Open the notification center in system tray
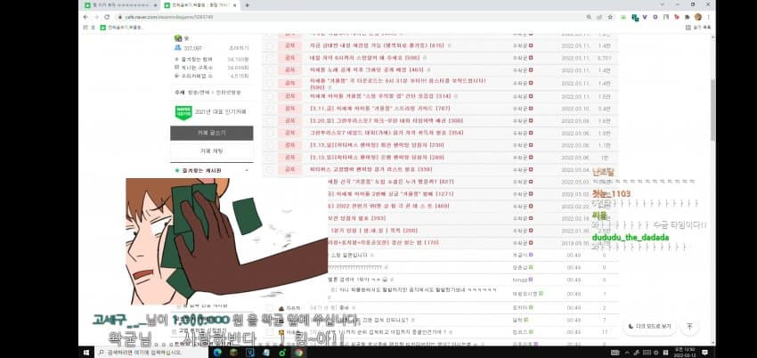 click(704, 353)
